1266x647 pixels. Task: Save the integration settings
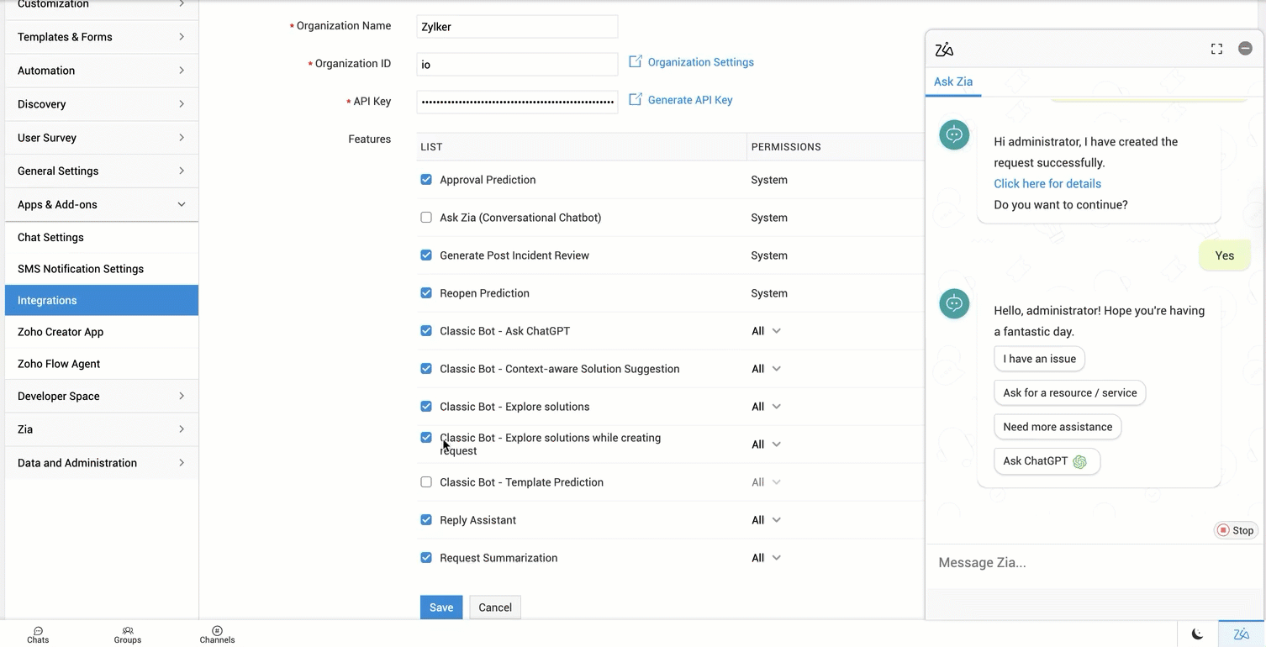pyautogui.click(x=441, y=608)
